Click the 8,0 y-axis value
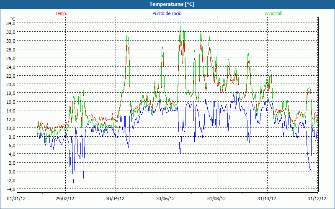335x209 pixels. 12,137
